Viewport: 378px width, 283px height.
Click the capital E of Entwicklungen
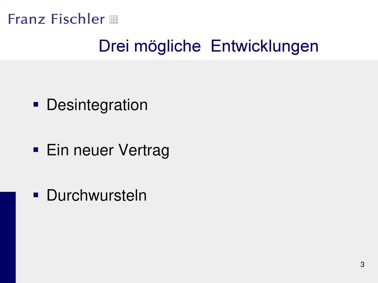click(216, 46)
